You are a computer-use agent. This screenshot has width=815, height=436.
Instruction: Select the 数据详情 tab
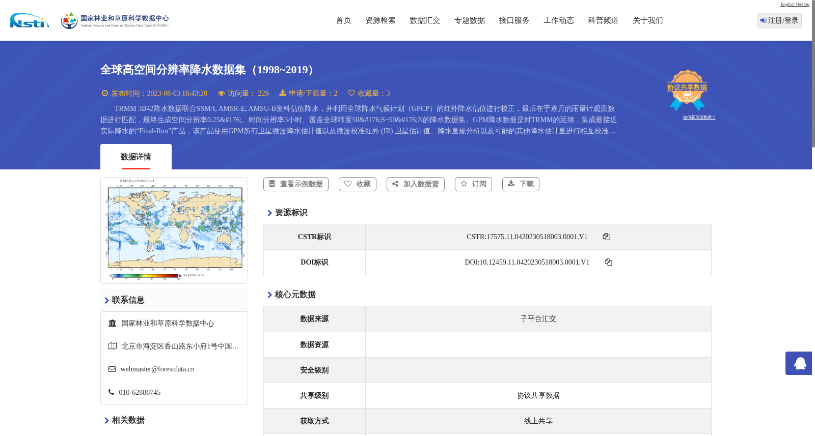coord(136,157)
